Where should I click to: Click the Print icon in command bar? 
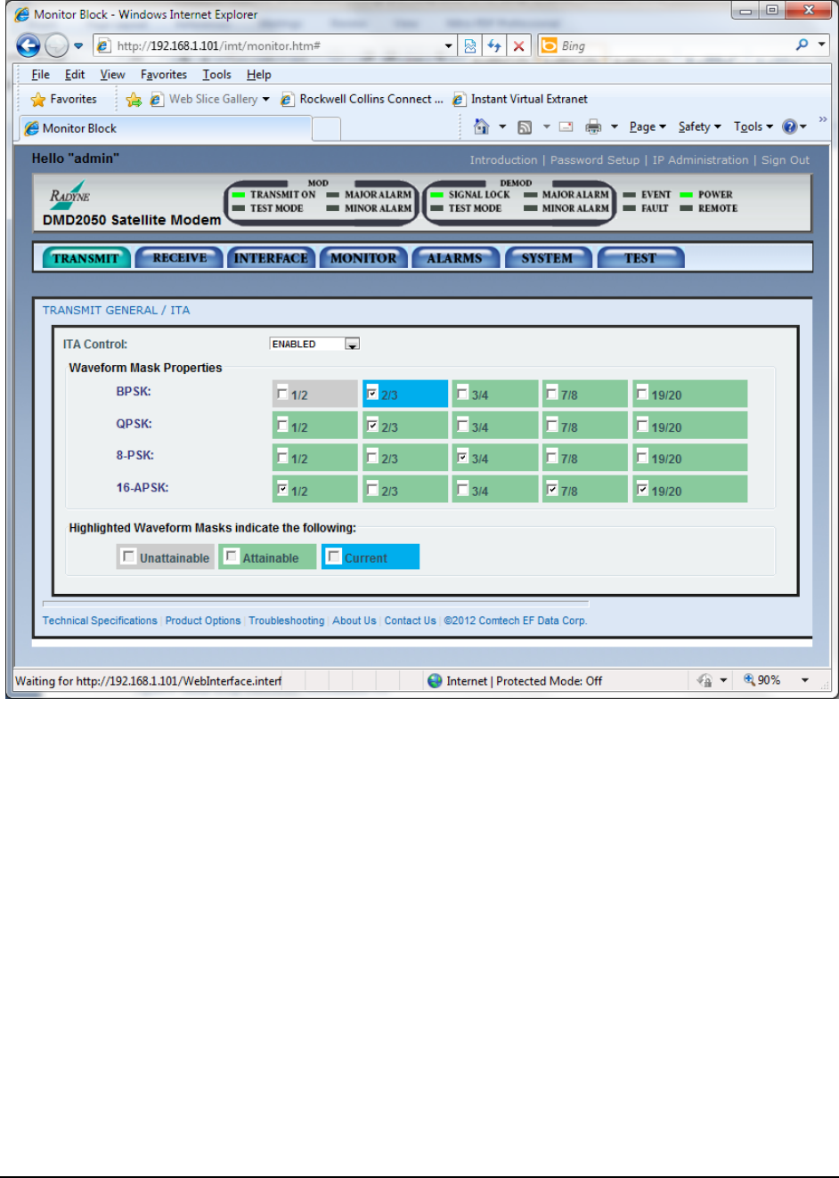click(x=593, y=127)
